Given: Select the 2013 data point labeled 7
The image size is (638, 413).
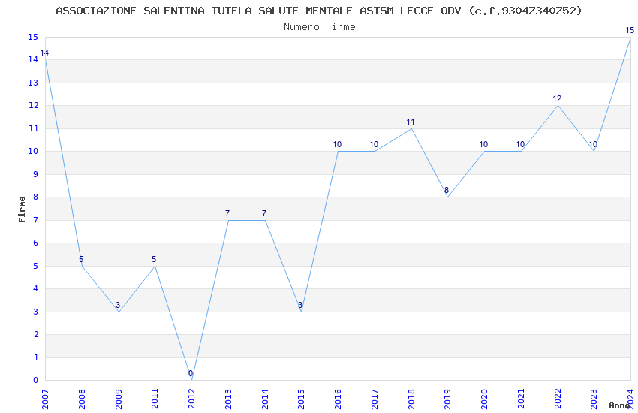Looking at the screenshot, I should [x=228, y=220].
